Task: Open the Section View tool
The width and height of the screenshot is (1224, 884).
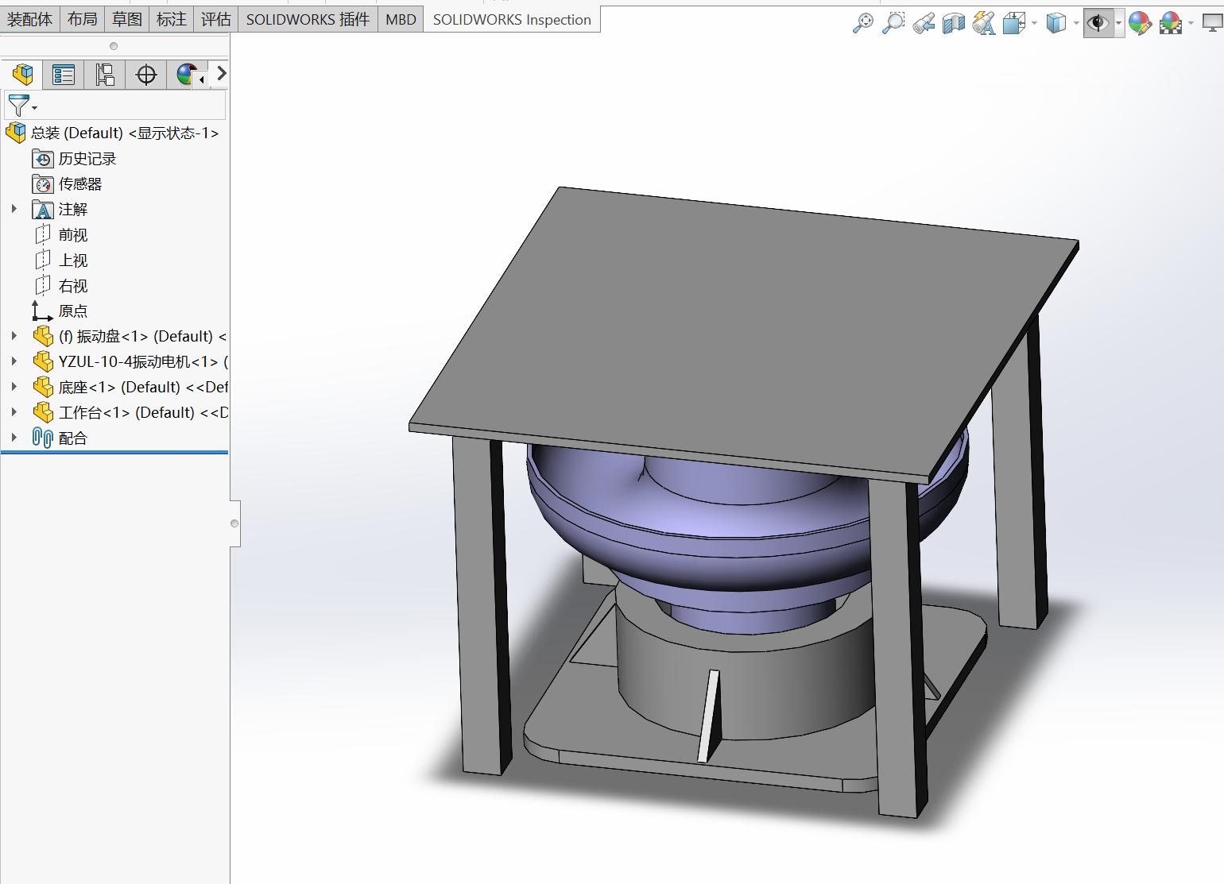Action: point(954,24)
